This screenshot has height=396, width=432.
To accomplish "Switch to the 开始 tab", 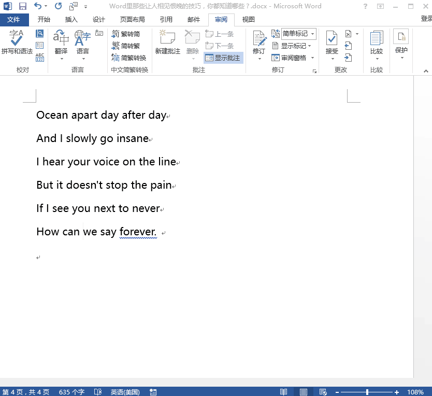I will (44, 20).
